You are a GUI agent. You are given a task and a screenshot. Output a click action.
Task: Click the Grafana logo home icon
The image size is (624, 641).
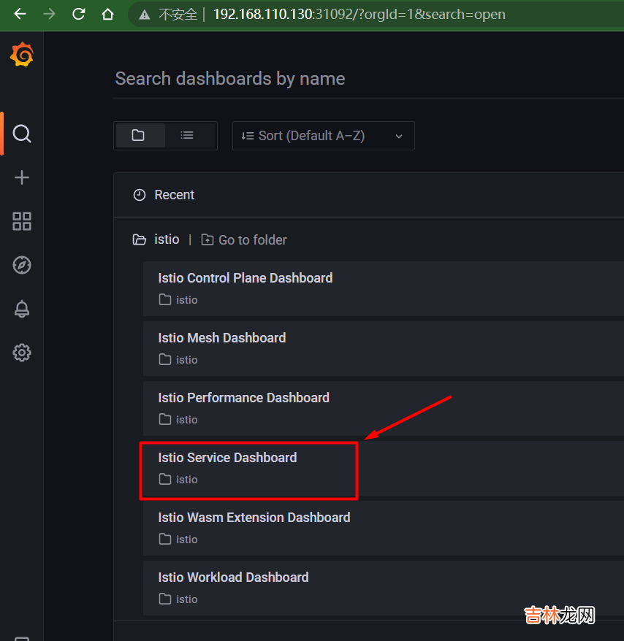point(22,55)
